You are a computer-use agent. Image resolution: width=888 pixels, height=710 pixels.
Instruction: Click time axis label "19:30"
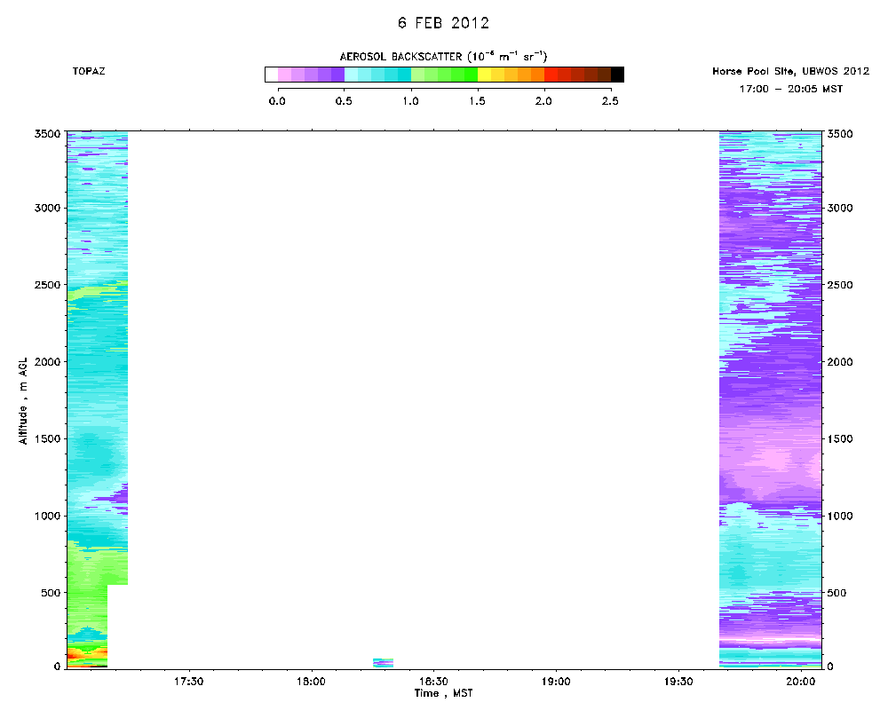pyautogui.click(x=678, y=682)
